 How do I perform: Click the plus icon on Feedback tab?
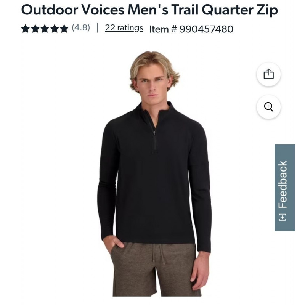pos(282,217)
